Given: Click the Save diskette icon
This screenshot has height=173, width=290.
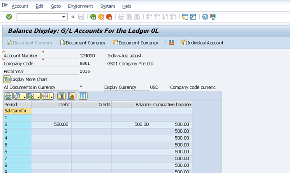Looking at the screenshot, I should (x=81, y=17).
